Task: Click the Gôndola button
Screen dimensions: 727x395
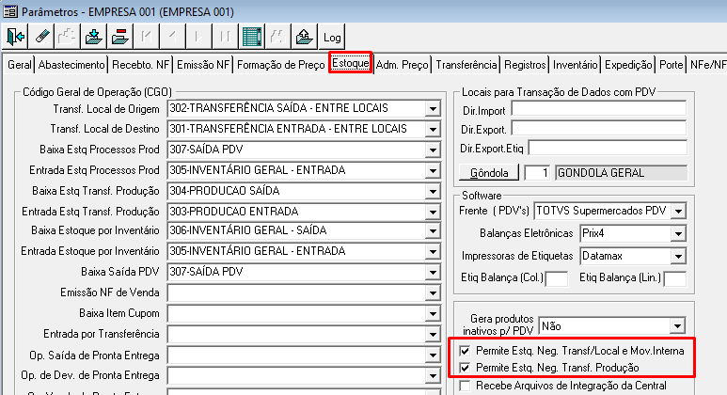Action: point(489,173)
